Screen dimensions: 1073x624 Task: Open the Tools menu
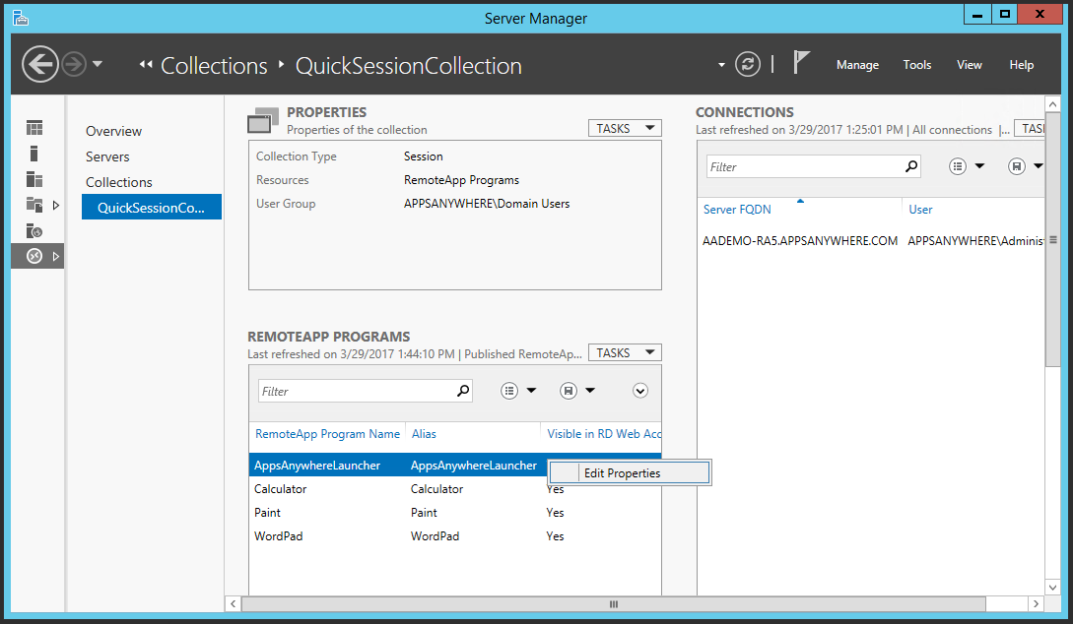[x=916, y=65]
